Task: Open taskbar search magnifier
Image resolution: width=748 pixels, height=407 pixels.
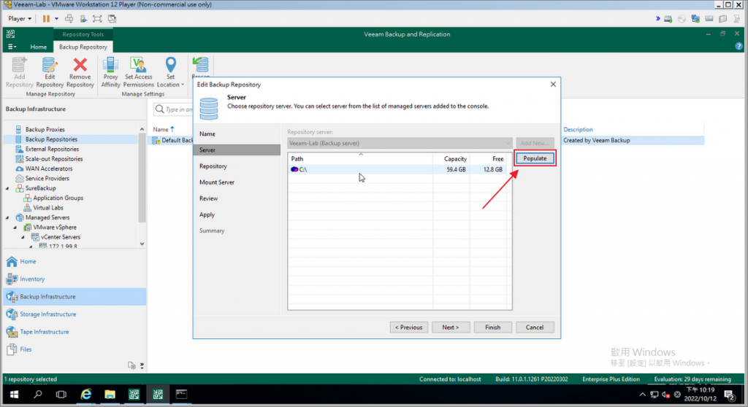Action: (x=38, y=395)
